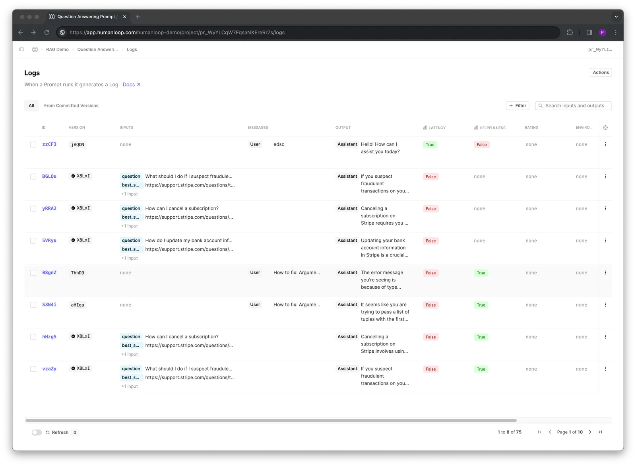The image size is (636, 466).
Task: Go to the previous page of logs
Action: click(x=550, y=432)
